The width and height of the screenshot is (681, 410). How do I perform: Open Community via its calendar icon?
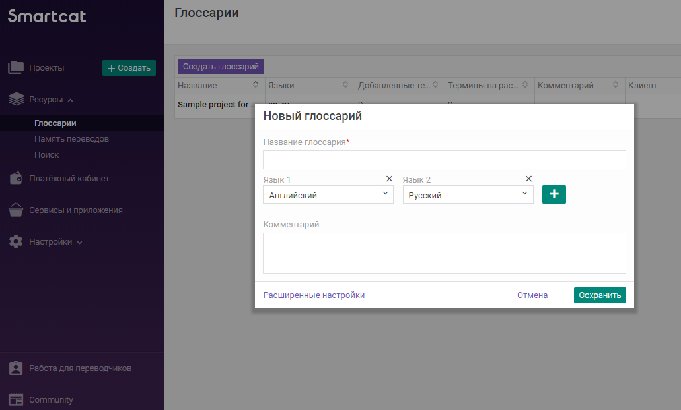point(15,399)
